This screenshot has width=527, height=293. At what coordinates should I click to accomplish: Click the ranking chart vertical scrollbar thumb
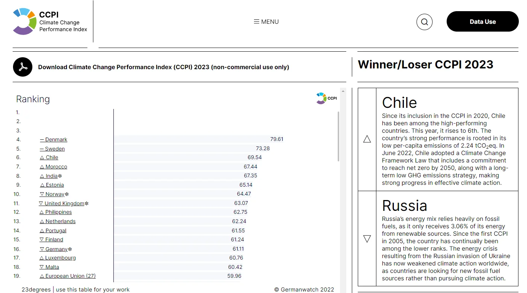338,136
